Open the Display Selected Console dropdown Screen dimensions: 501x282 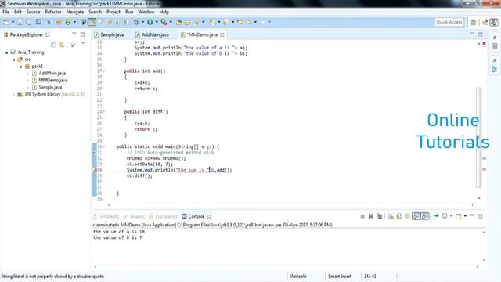tap(451, 216)
